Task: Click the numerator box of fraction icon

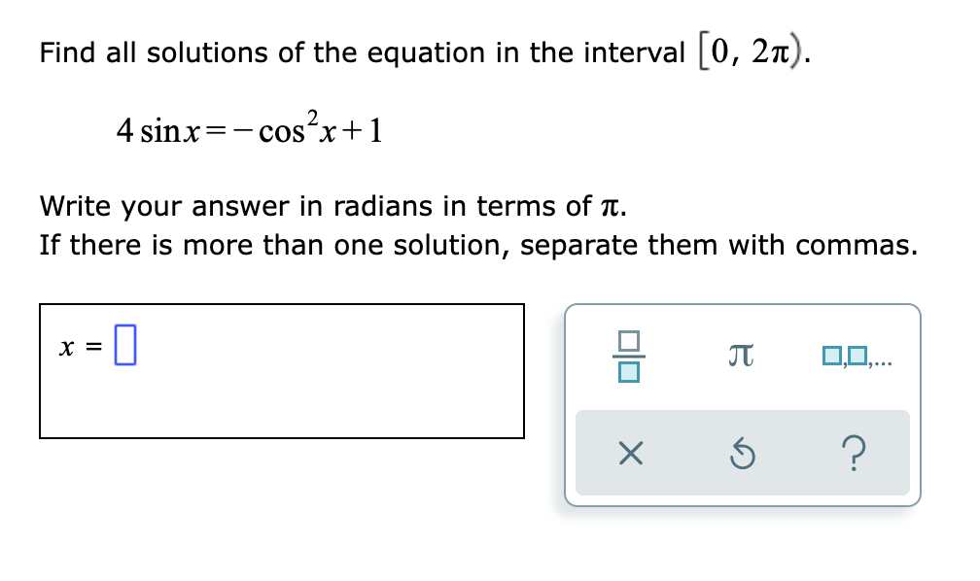Action: click(629, 341)
